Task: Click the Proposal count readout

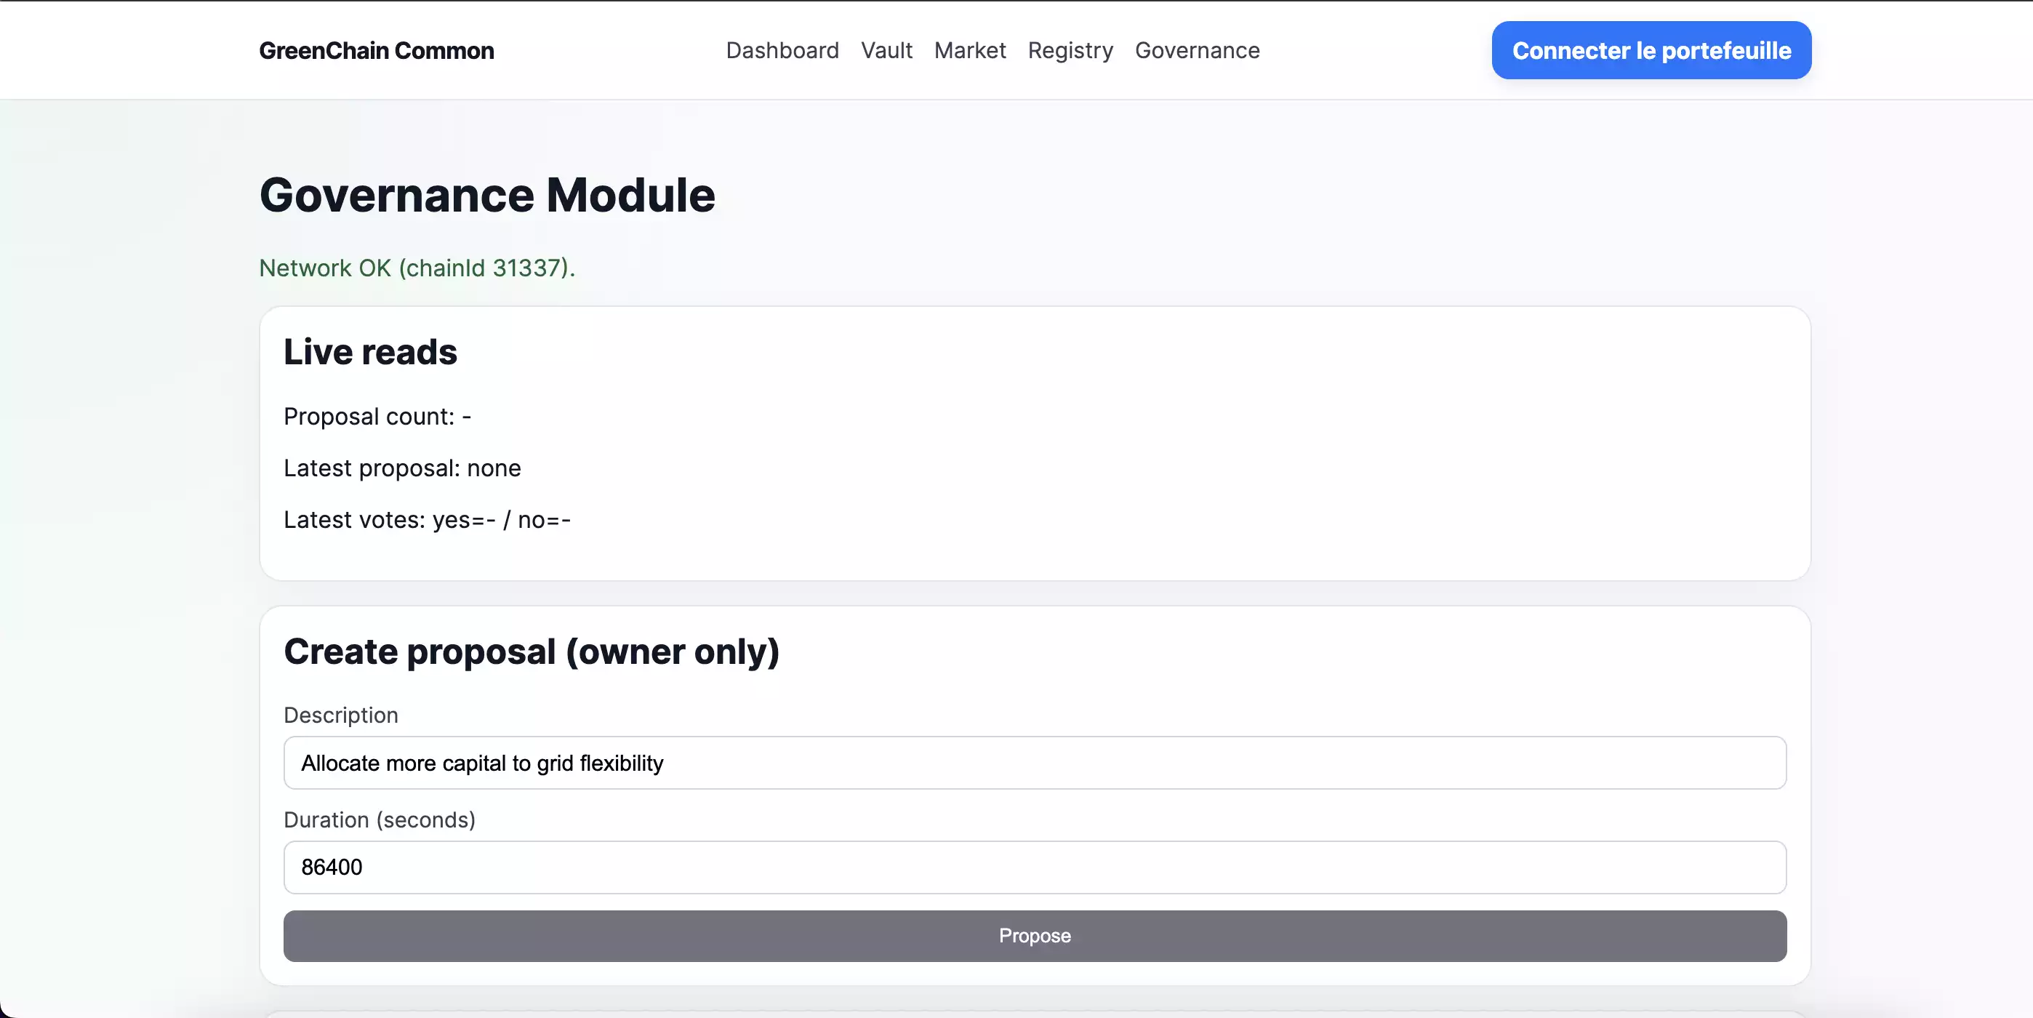Action: click(x=377, y=417)
